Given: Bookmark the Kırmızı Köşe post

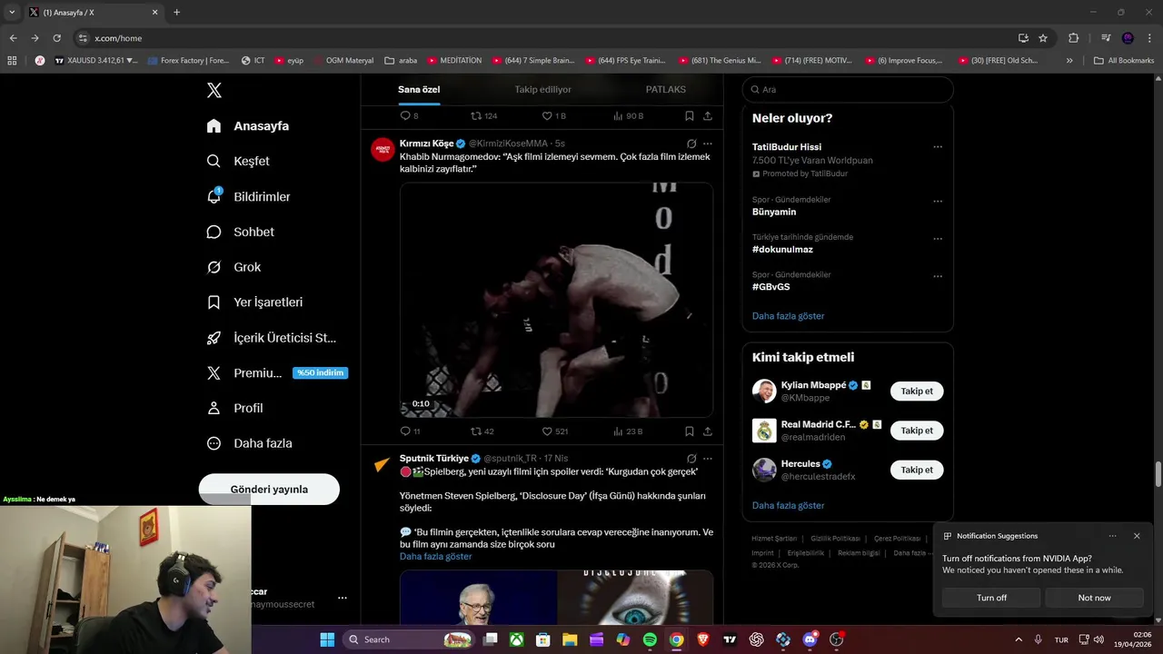Looking at the screenshot, I should point(690,431).
